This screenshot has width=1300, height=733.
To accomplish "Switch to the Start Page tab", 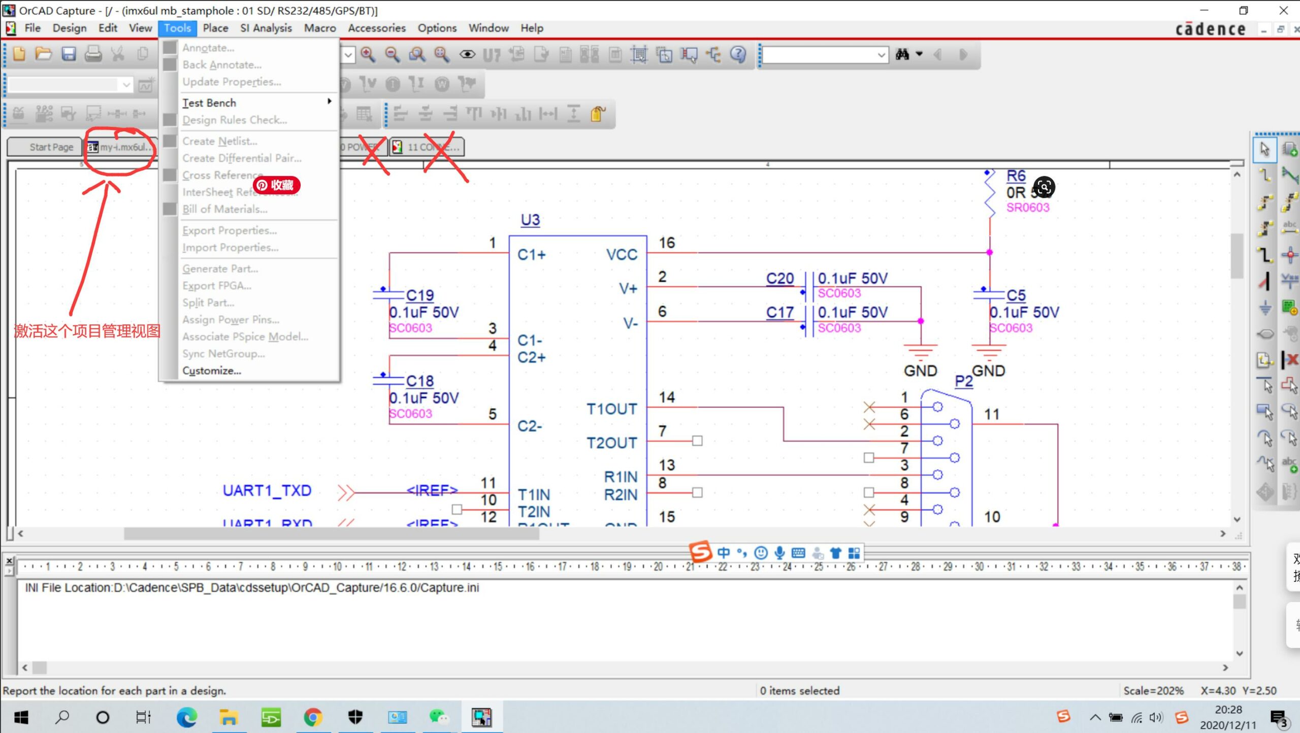I will (x=51, y=147).
